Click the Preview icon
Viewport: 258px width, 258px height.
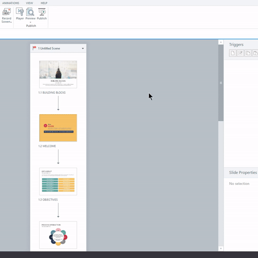30,12
